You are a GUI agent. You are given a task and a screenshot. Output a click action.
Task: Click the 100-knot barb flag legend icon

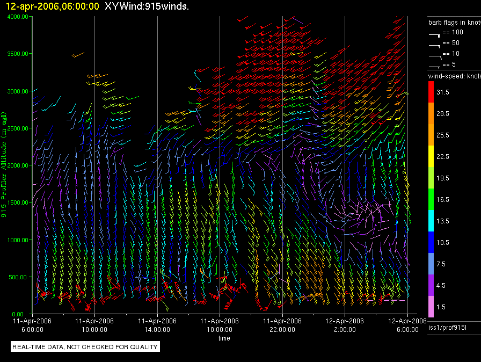click(x=435, y=35)
